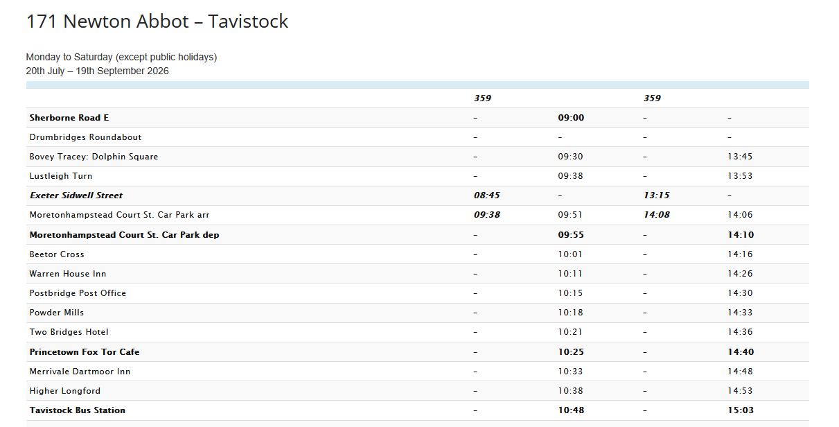Click the 09:00 departure time at Sherborne Road
Viewport: 839px width, 427px height.
click(x=572, y=117)
